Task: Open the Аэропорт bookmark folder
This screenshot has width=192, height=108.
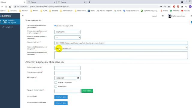Action: click(x=24, y=11)
